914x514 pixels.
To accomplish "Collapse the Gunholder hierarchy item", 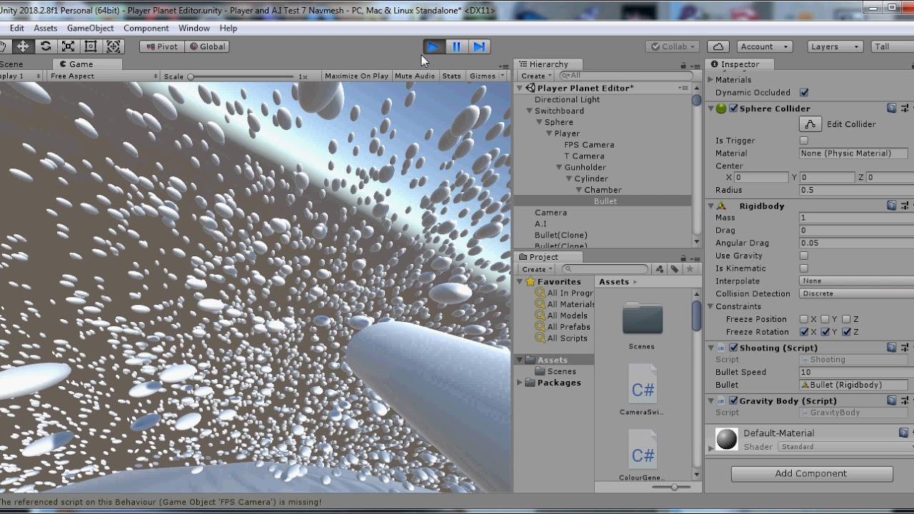I will click(559, 167).
